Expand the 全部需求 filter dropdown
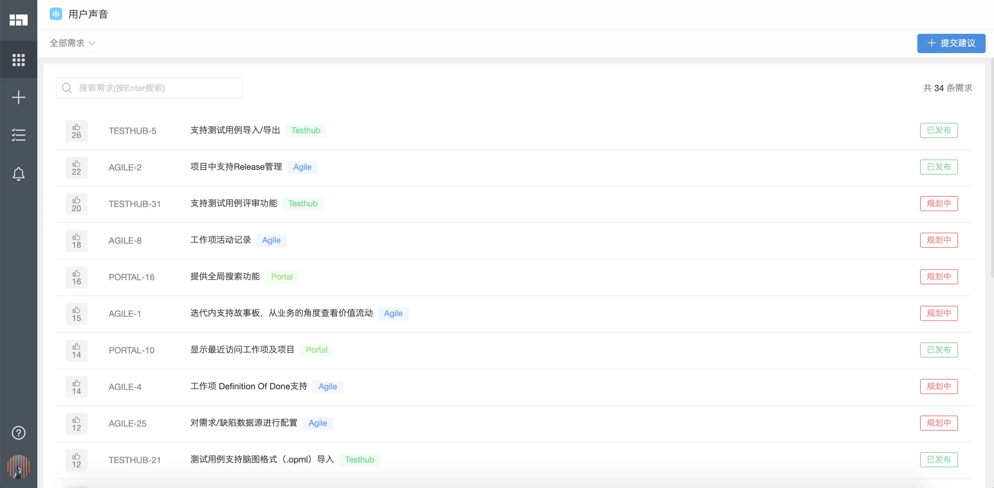This screenshot has height=488, width=994. pyautogui.click(x=72, y=43)
